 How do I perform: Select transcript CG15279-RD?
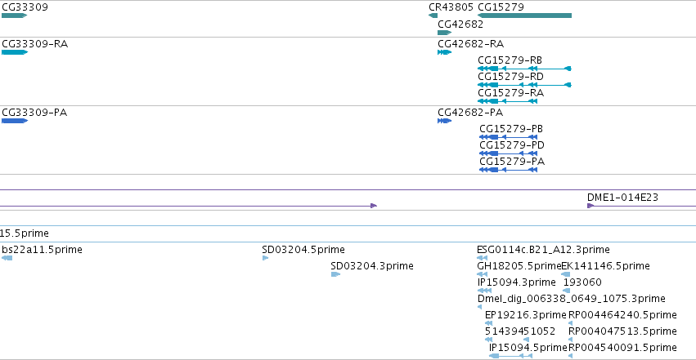[525, 85]
